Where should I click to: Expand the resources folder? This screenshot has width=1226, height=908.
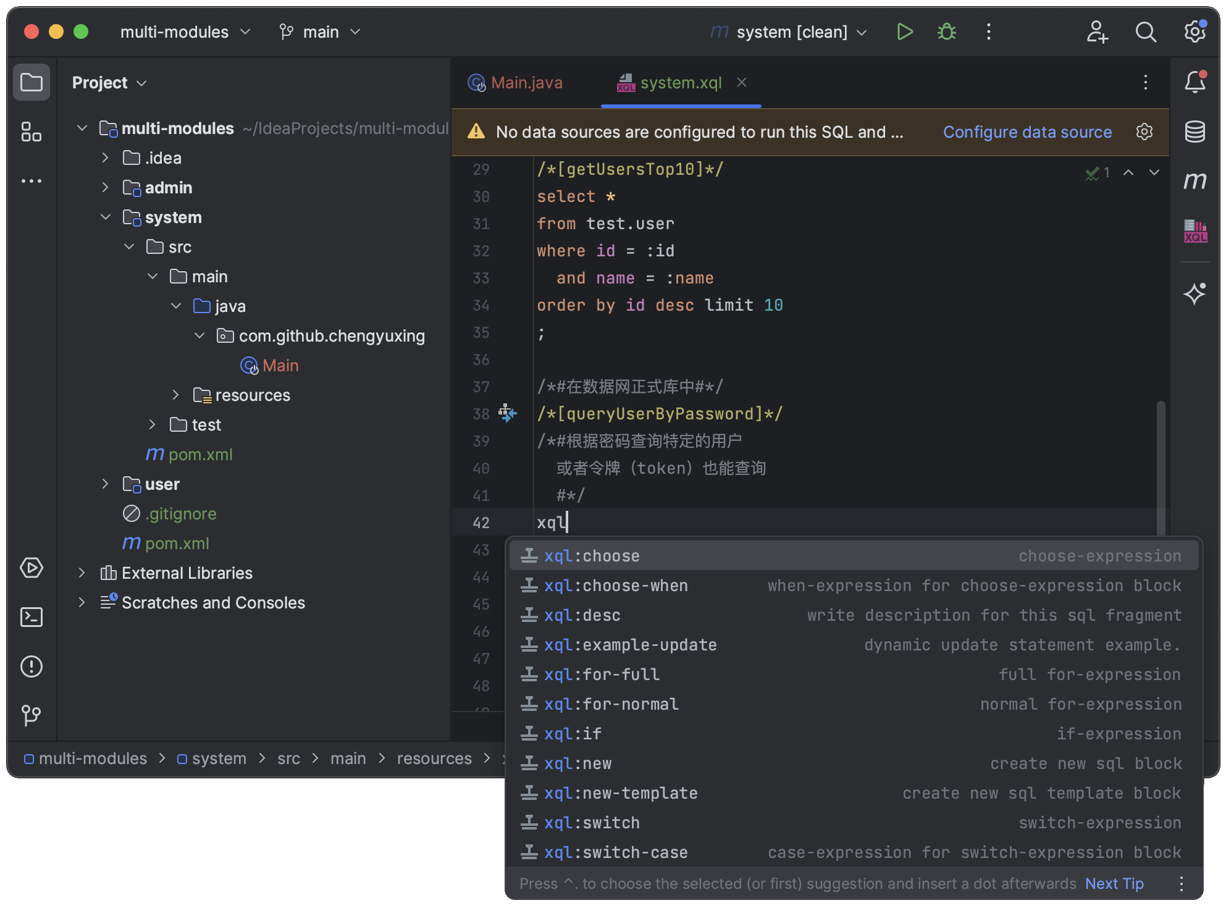175,395
